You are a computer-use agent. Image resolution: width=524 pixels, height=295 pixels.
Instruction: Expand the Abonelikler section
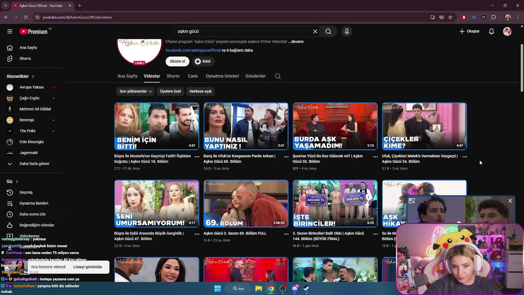click(20, 76)
